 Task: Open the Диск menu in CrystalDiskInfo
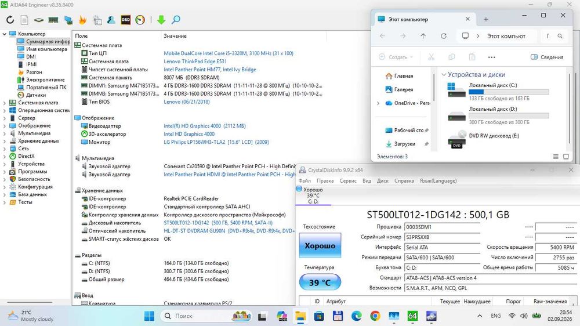click(383, 181)
